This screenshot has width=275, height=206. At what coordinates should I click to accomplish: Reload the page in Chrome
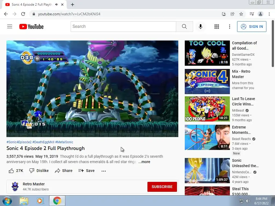(23, 14)
